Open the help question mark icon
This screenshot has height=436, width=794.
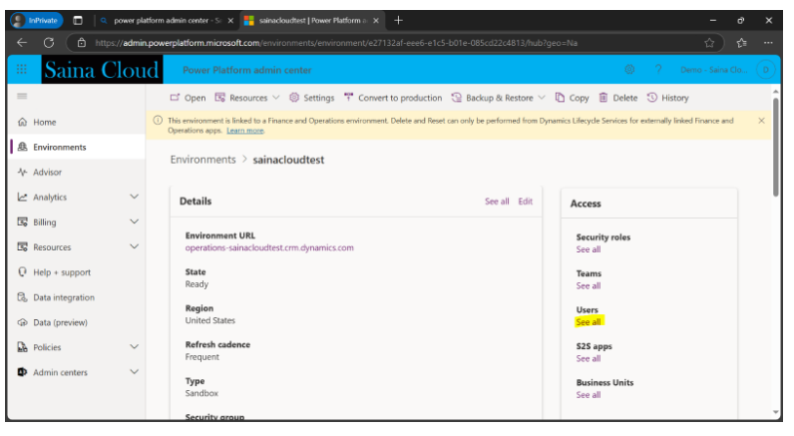tap(658, 70)
